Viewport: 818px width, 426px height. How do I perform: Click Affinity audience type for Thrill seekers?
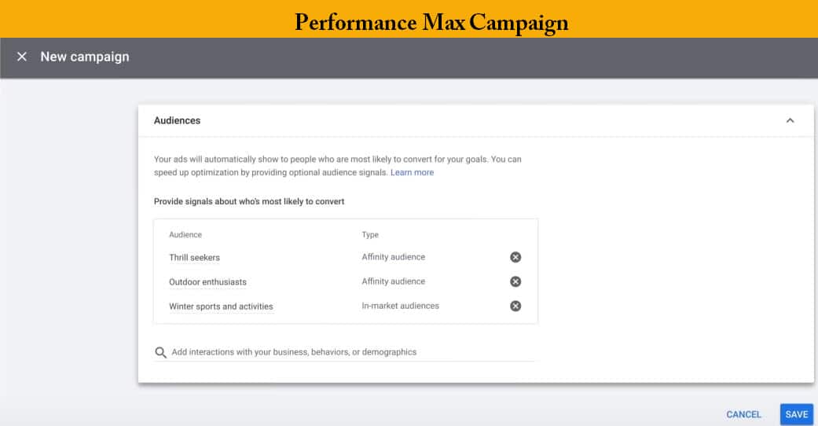[394, 257]
